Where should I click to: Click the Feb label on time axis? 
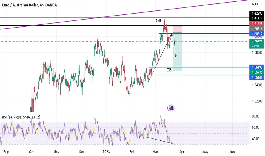click(132, 152)
